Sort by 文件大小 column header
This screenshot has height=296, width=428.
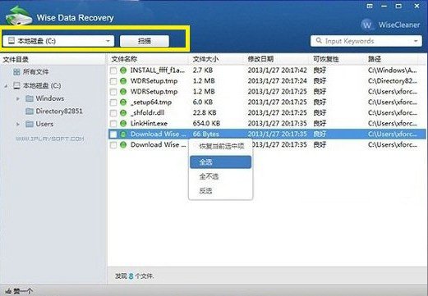tap(205, 59)
